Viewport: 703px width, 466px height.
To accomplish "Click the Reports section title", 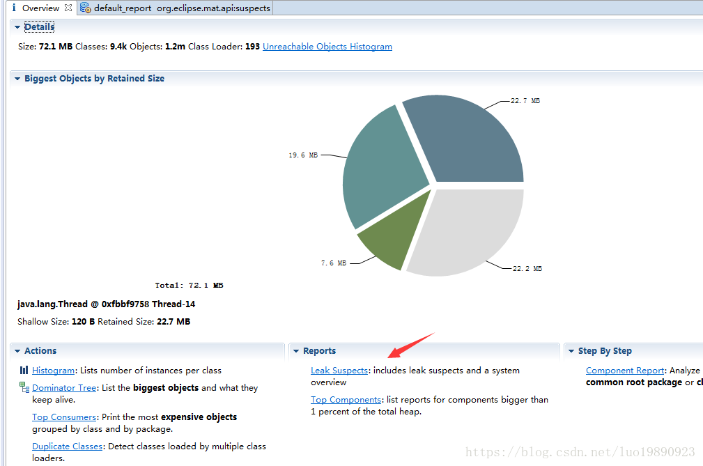I will [x=319, y=351].
